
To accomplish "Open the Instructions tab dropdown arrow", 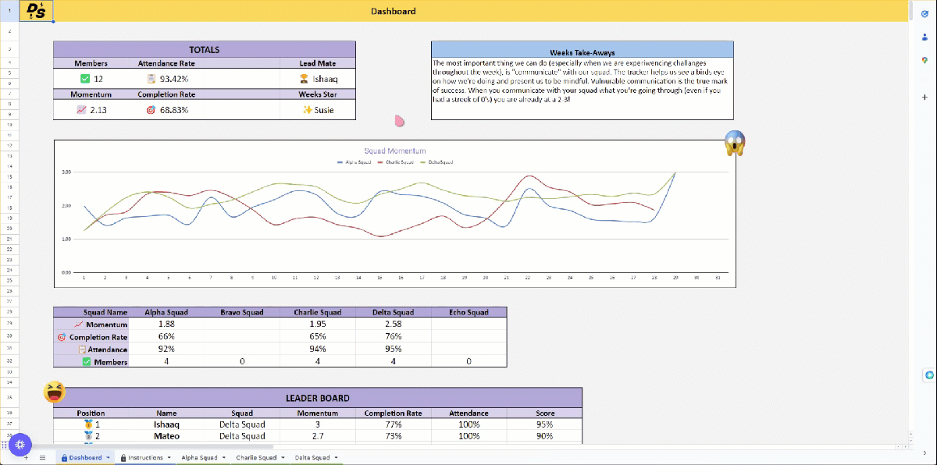I will click(x=168, y=457).
